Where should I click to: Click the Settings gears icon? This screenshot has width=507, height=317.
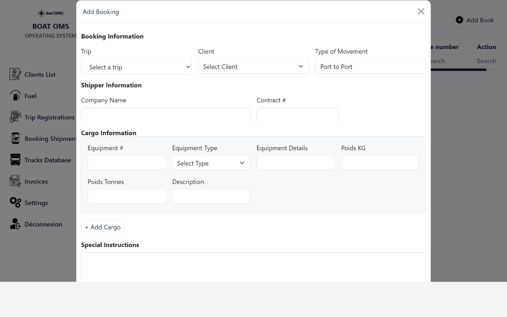click(15, 203)
